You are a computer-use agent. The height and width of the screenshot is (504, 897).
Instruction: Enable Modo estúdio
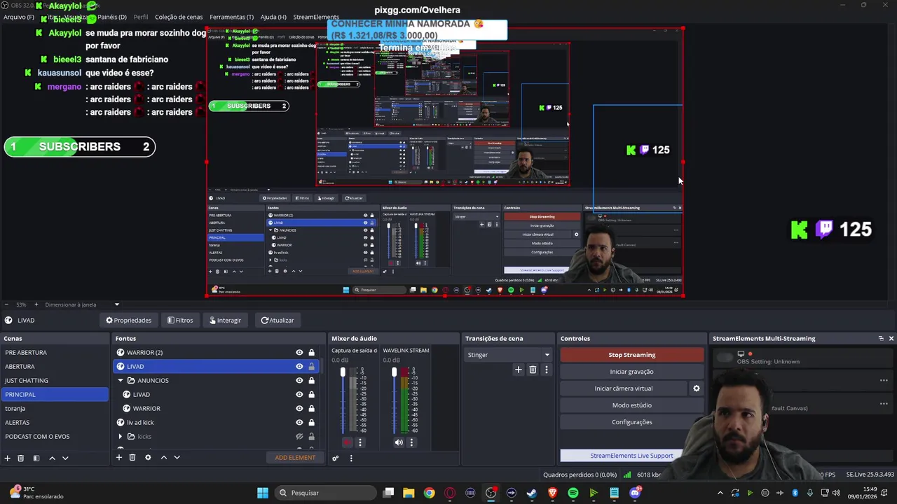click(631, 405)
